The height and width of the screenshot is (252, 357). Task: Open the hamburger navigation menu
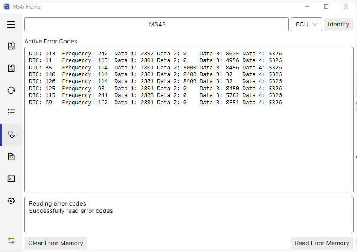[11, 24]
